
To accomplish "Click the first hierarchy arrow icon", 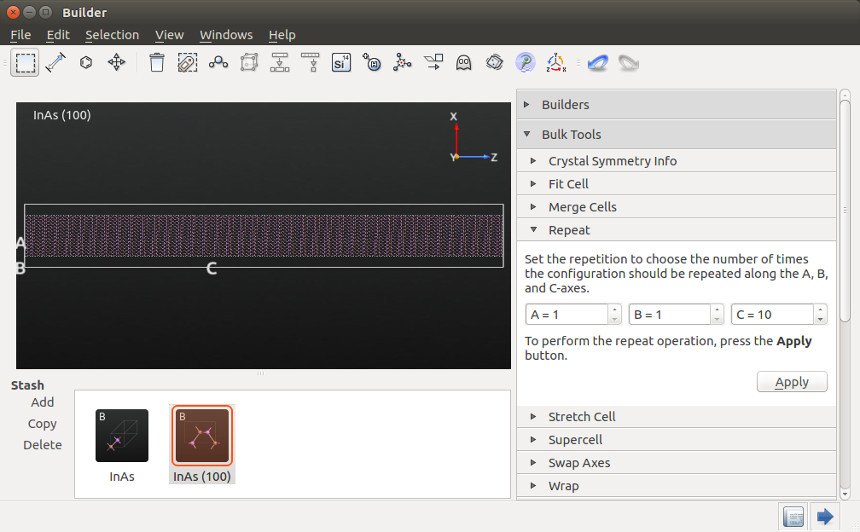I will [x=280, y=62].
